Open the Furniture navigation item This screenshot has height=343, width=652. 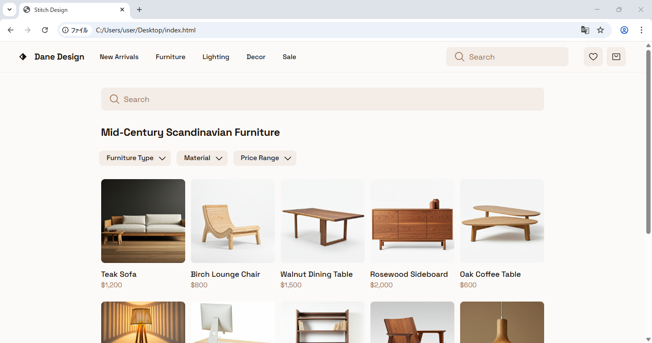click(170, 57)
